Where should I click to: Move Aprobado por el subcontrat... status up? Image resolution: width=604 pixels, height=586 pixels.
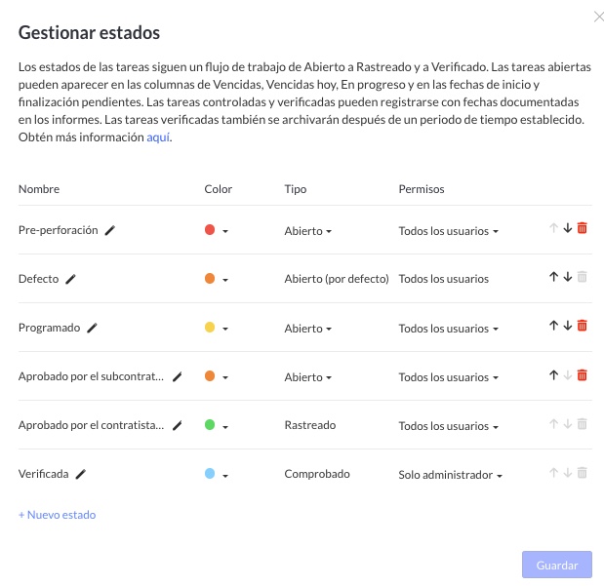click(x=553, y=374)
